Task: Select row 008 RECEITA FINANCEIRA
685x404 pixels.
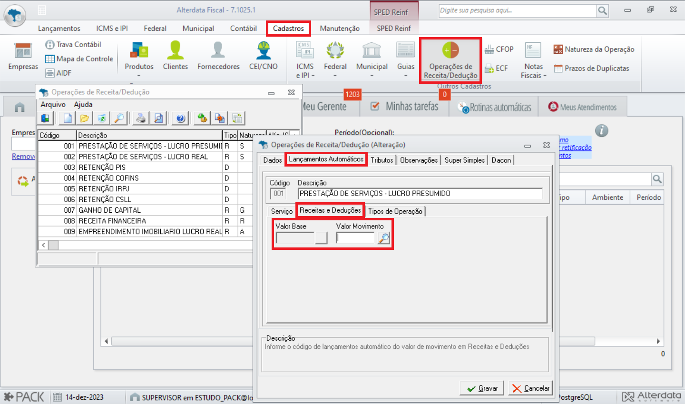Action: point(145,221)
